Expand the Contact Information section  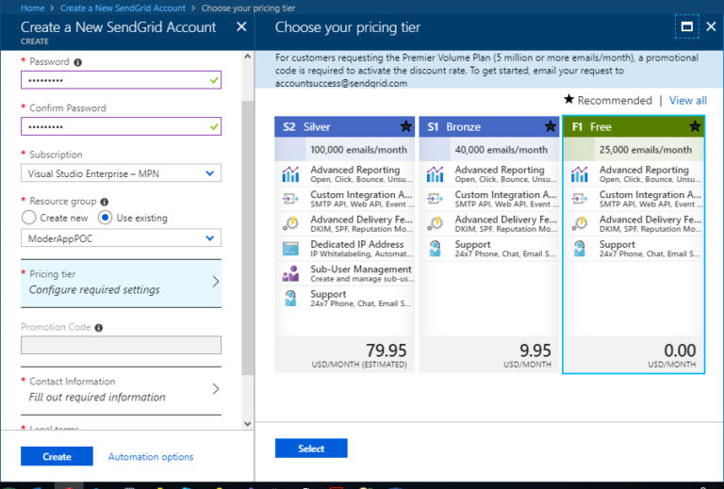click(x=121, y=389)
